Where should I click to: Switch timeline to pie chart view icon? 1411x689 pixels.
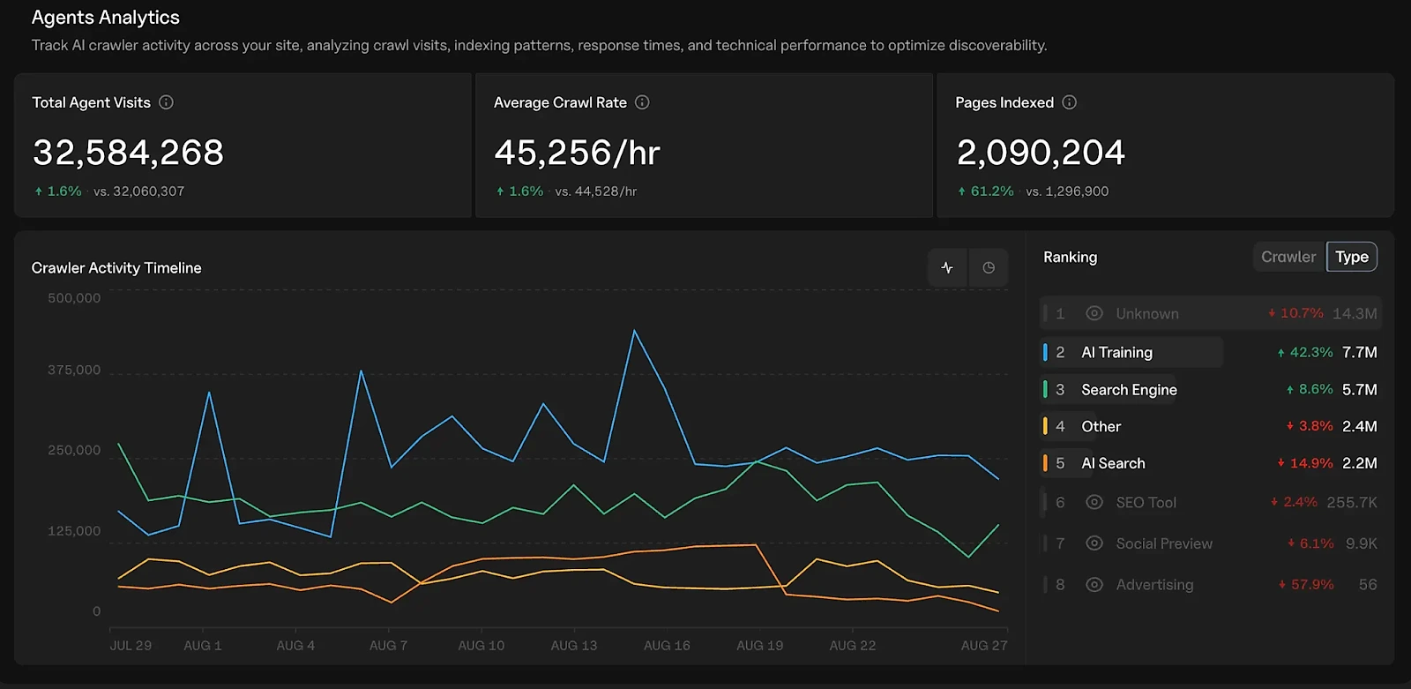[989, 267]
